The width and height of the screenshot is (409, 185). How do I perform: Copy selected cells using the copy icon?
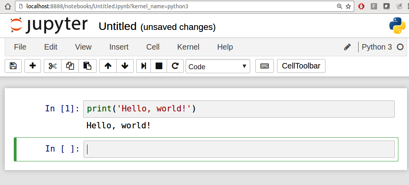tap(70, 66)
